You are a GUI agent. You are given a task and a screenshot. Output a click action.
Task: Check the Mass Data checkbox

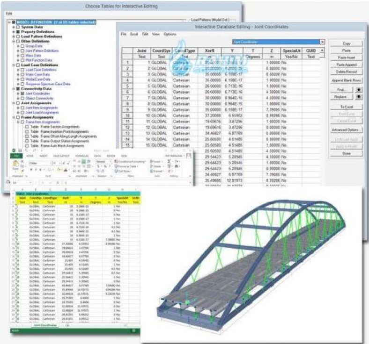coord(22,56)
